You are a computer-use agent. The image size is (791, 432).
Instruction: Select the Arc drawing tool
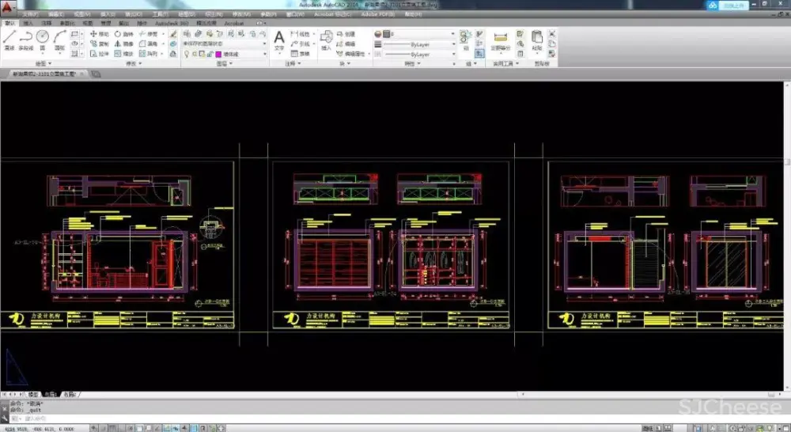coord(59,37)
